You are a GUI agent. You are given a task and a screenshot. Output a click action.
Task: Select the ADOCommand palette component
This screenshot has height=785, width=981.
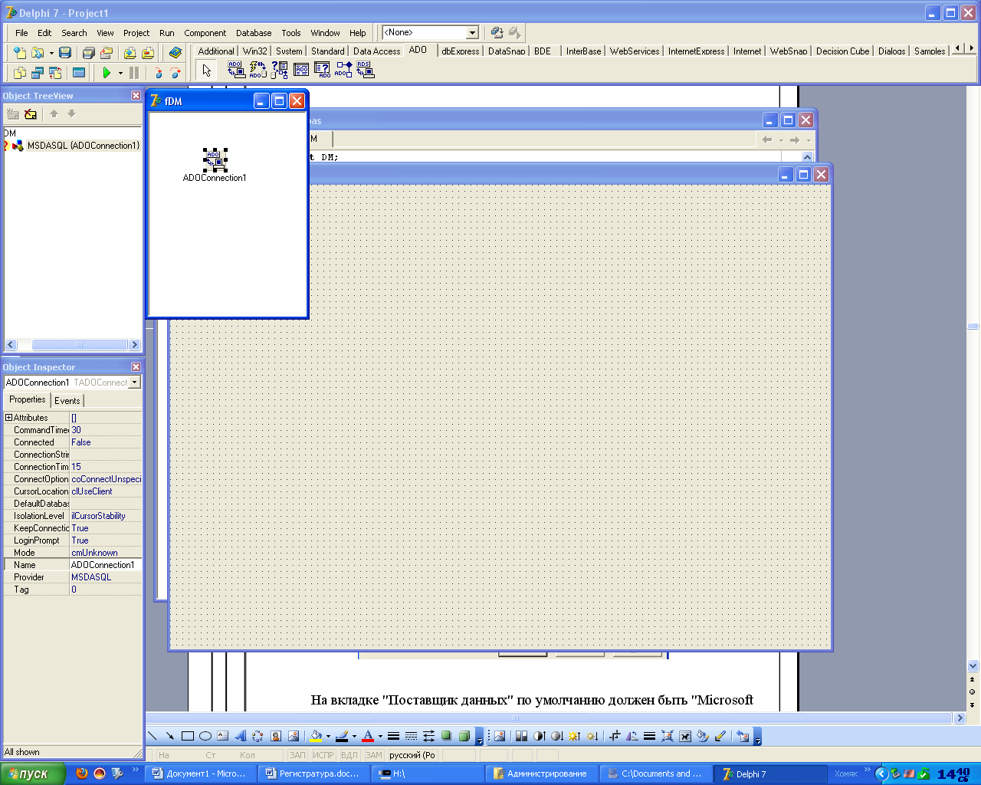tap(258, 70)
